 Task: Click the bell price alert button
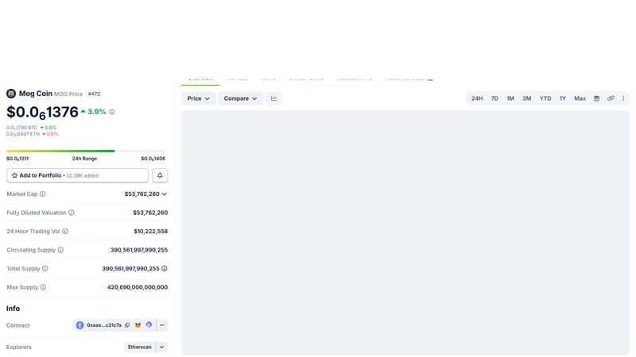coord(160,175)
